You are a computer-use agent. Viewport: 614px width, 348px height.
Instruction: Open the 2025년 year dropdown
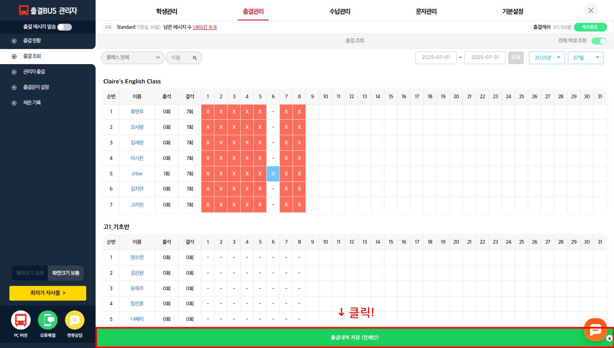tap(547, 58)
